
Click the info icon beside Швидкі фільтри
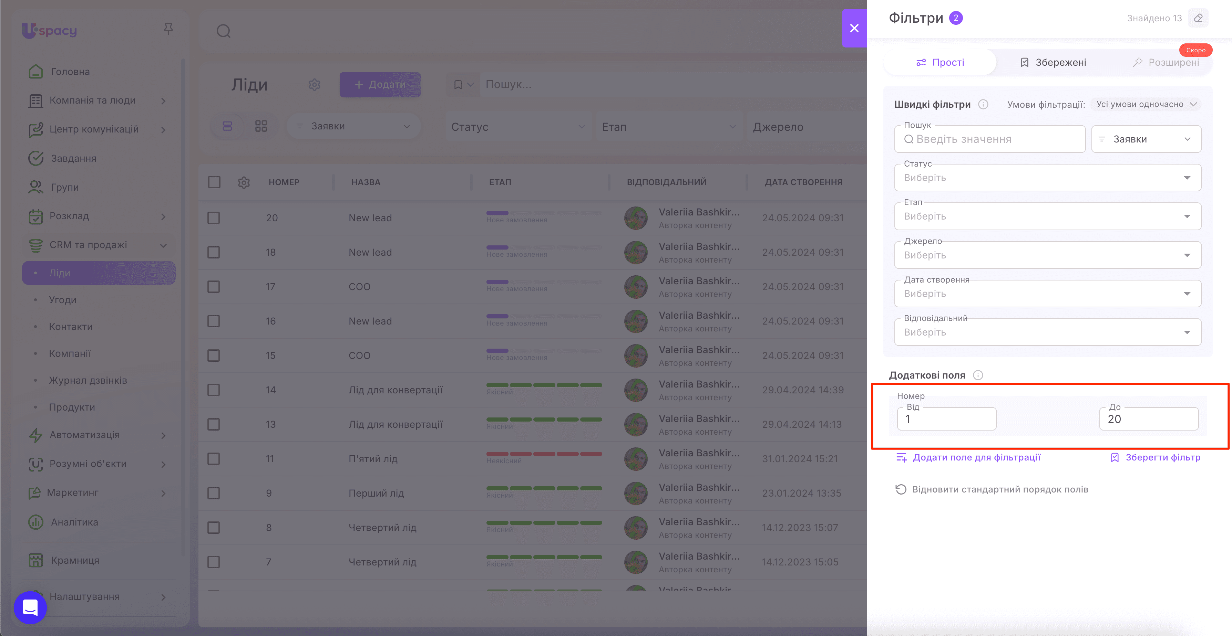pos(983,104)
